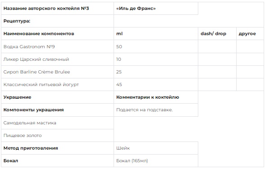The image size is (265, 169).
Task: Click the cocktail name «Иль де Франс»
Action: [x=136, y=9]
